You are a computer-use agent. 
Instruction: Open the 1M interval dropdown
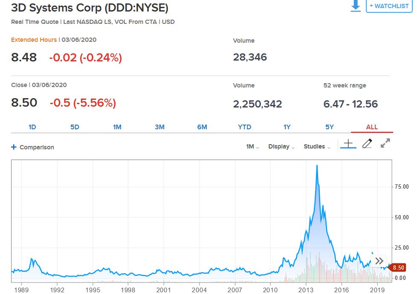pyautogui.click(x=252, y=146)
